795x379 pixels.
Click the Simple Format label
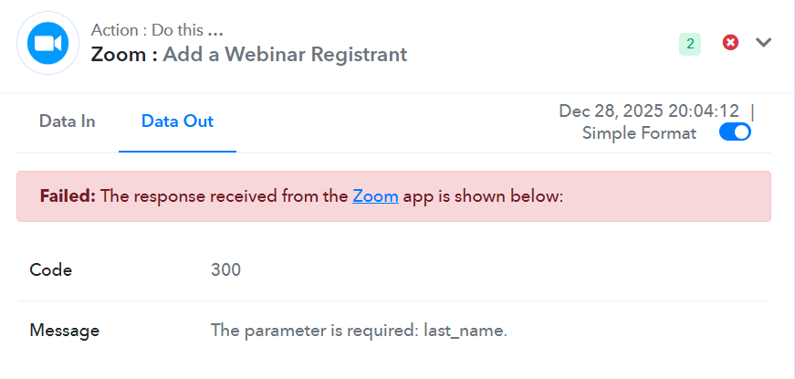639,133
